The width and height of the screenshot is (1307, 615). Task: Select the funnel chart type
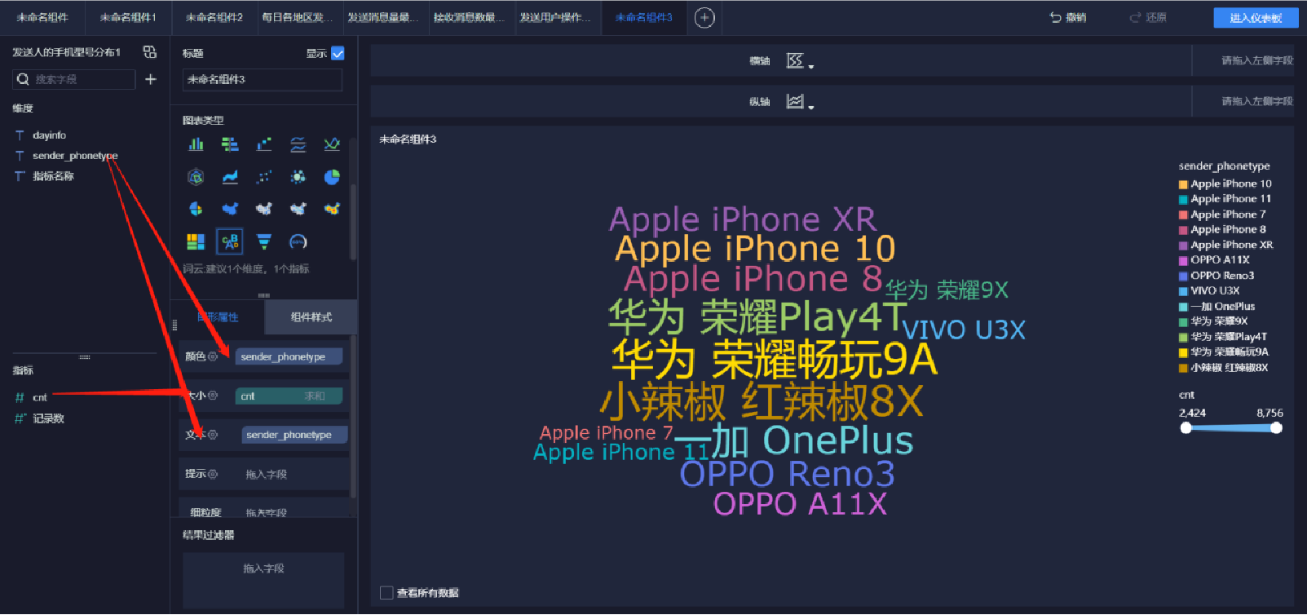pyautogui.click(x=264, y=241)
